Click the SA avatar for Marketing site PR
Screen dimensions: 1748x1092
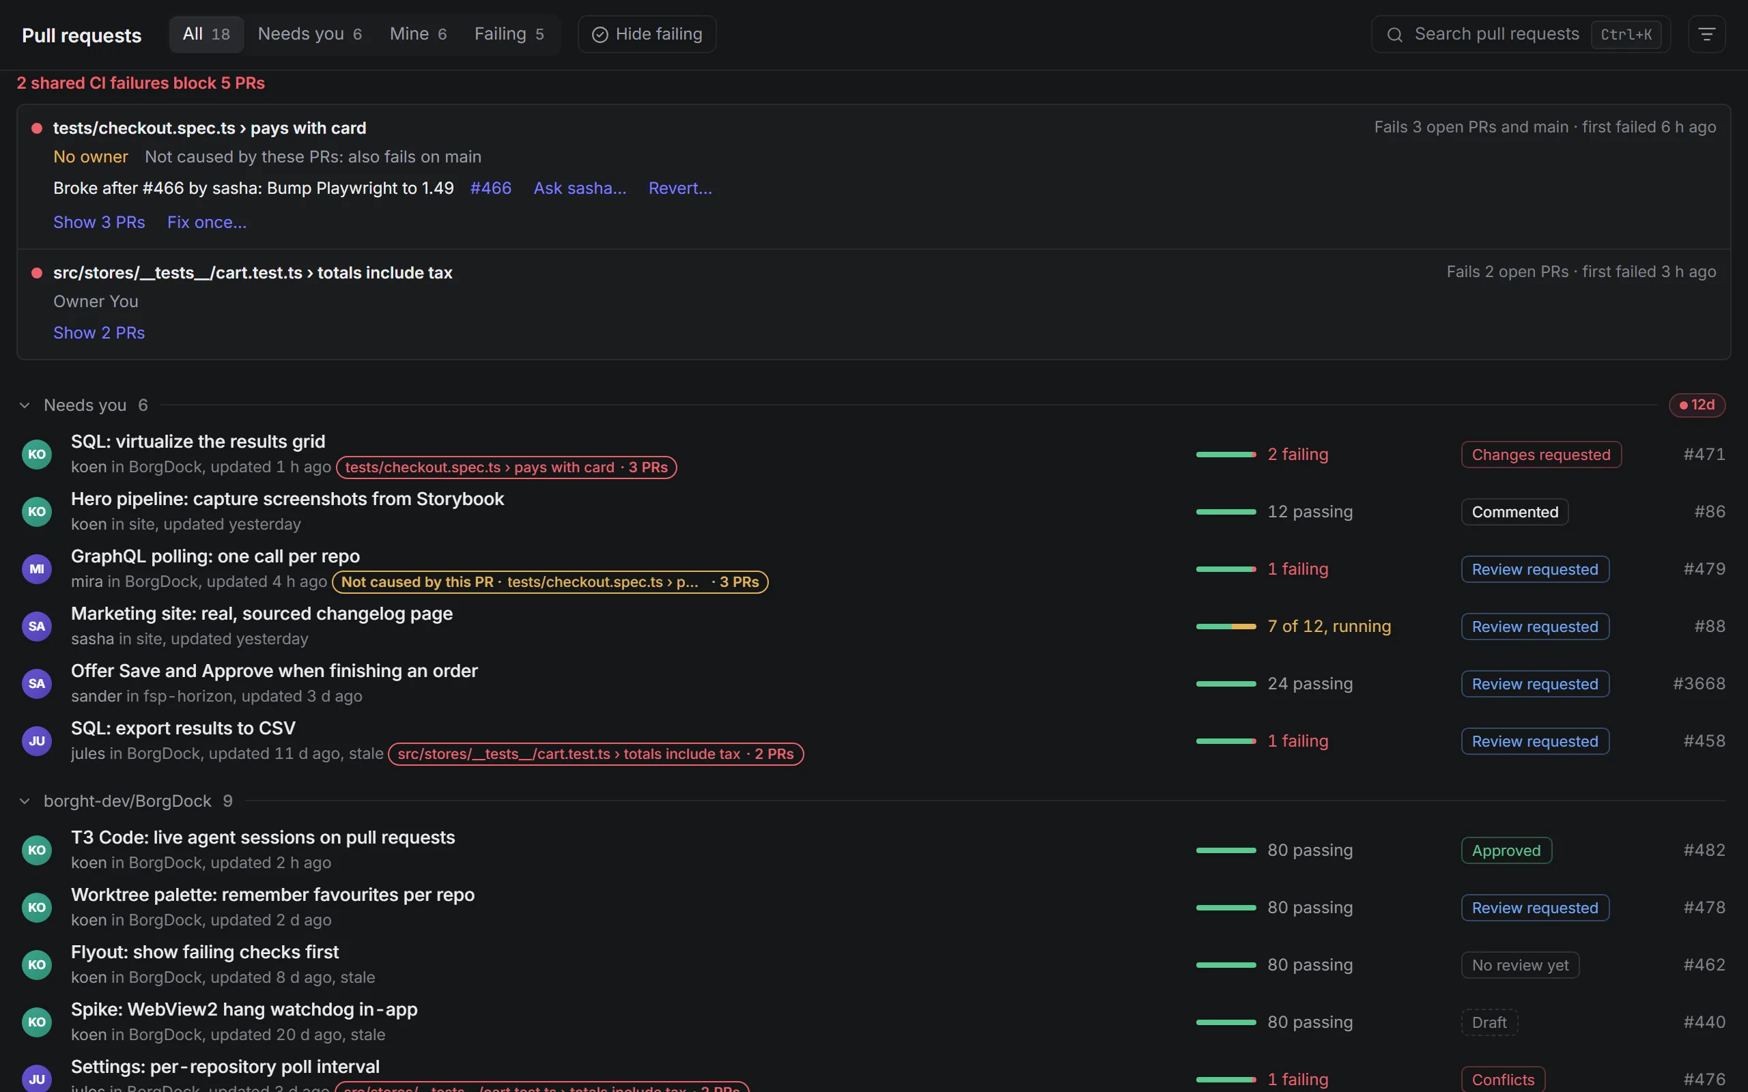point(37,626)
